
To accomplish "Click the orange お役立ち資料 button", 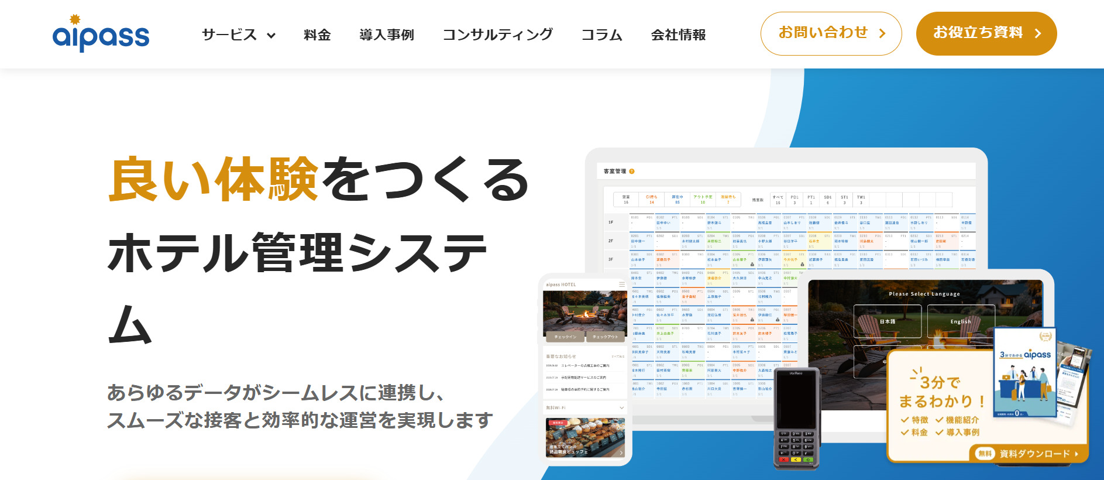I will [986, 33].
